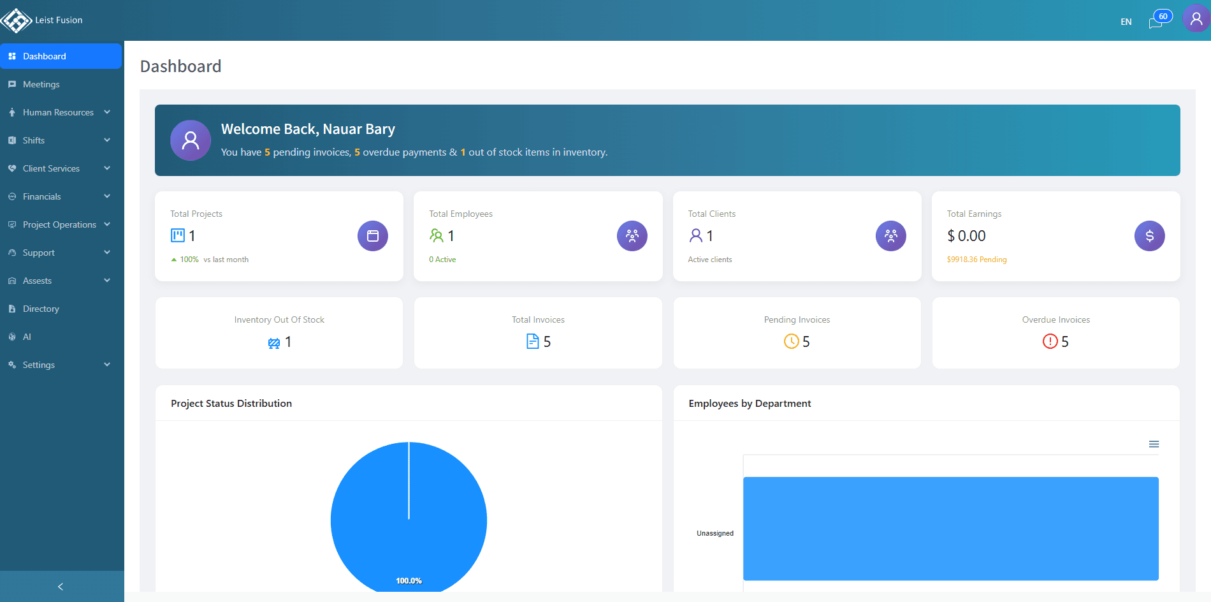This screenshot has width=1211, height=602.
Task: Click the Pending Invoices clock icon
Action: 792,342
